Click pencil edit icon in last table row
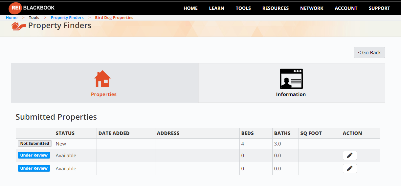 coord(350,169)
